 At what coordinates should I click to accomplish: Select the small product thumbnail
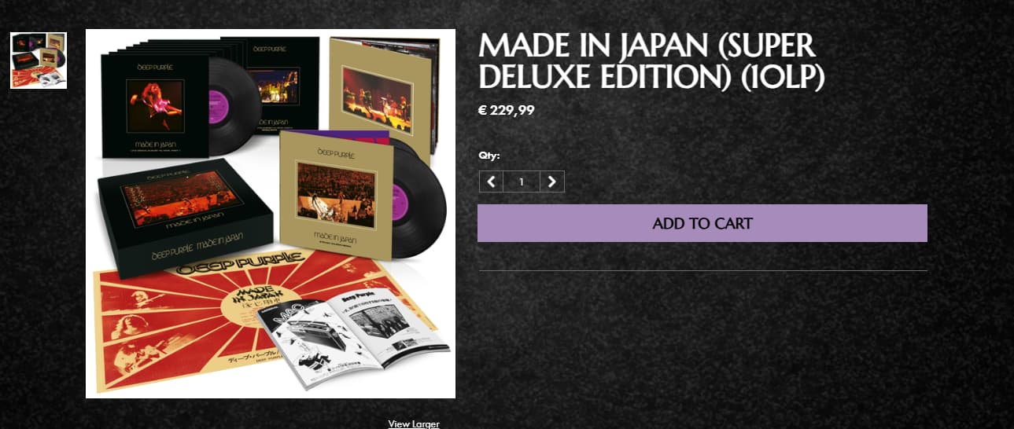point(39,60)
